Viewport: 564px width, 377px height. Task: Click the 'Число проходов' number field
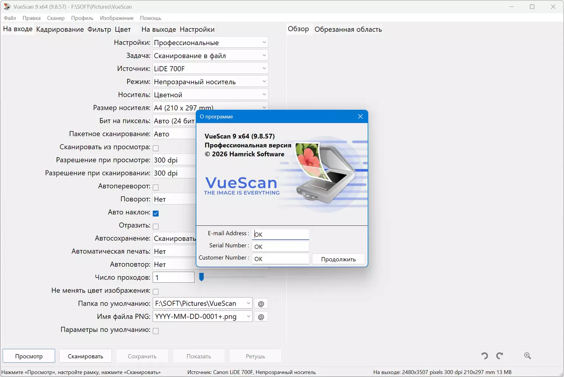(173, 277)
